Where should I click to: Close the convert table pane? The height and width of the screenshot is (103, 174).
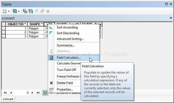pyautogui.click(x=171, y=18)
